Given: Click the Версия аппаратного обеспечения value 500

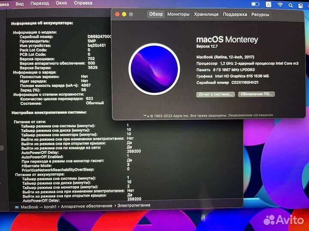Looking at the screenshot, I should pyautogui.click(x=91, y=63).
